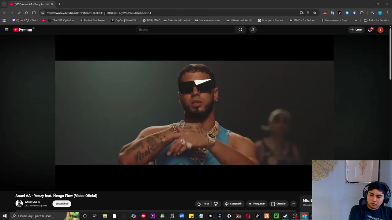392x220 pixels.
Task: Subscribe using the Suscribirse button
Action: point(62,204)
